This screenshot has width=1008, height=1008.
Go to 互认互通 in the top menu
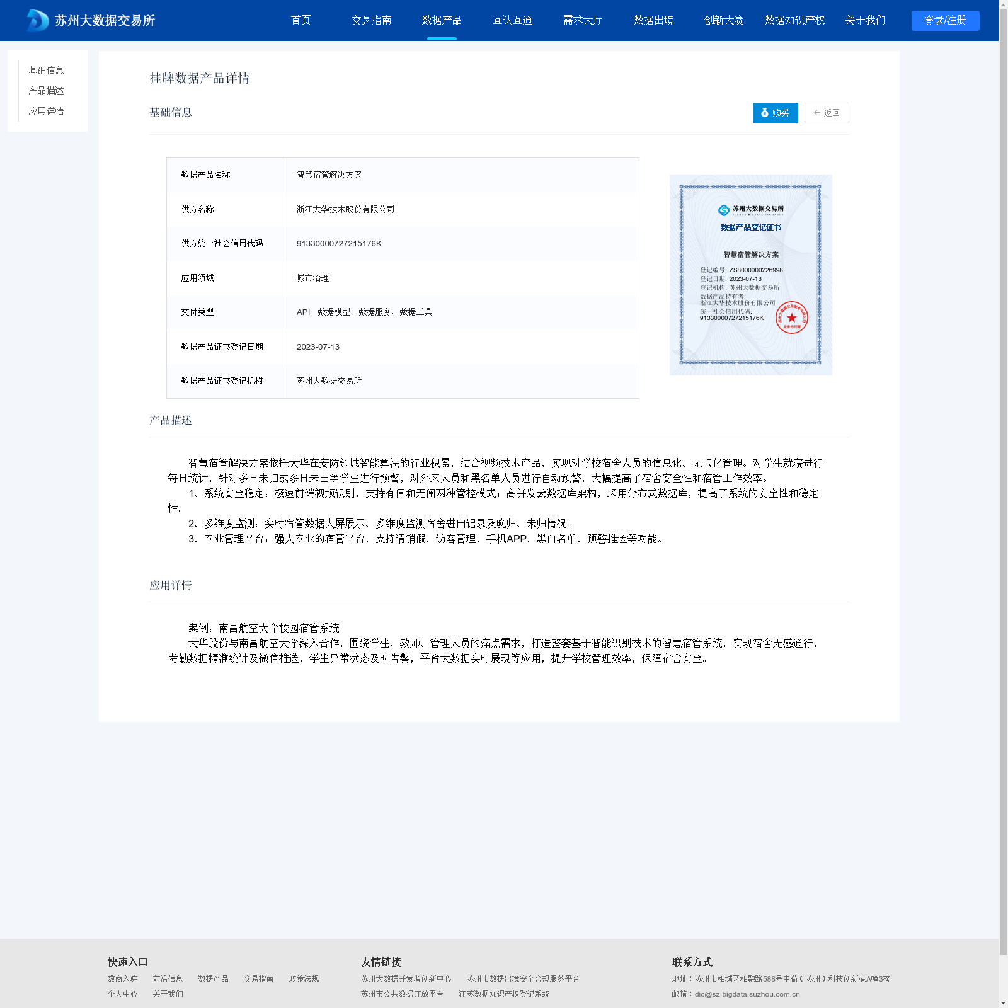[x=512, y=20]
